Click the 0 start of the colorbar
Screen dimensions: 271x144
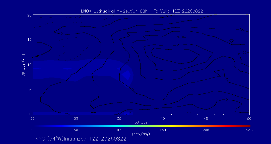click(33, 126)
